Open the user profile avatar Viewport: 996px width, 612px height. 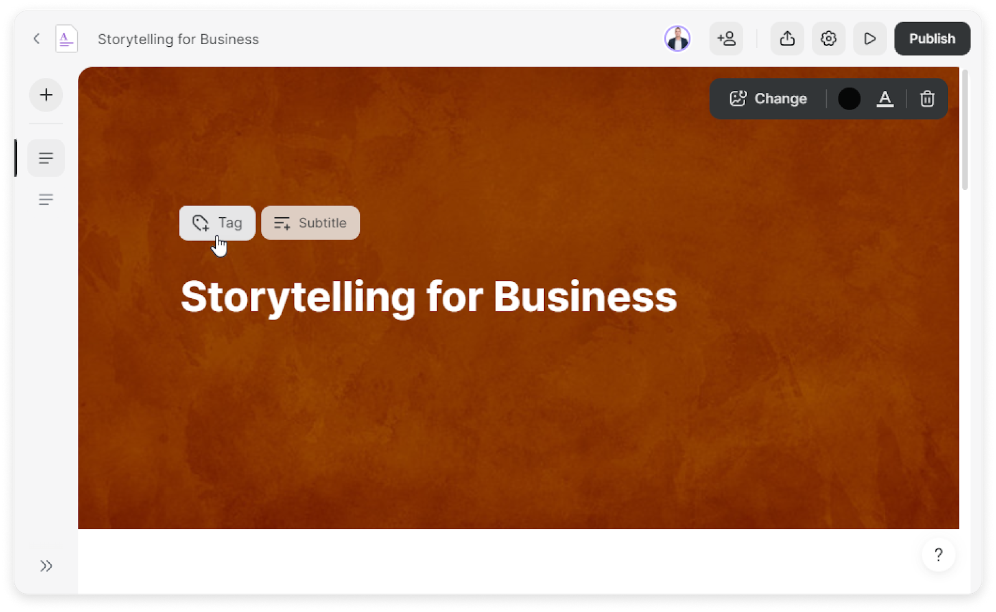(677, 39)
